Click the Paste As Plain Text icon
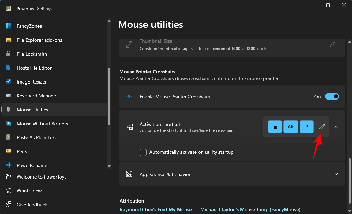The width and height of the screenshot is (352, 214). click(8, 137)
